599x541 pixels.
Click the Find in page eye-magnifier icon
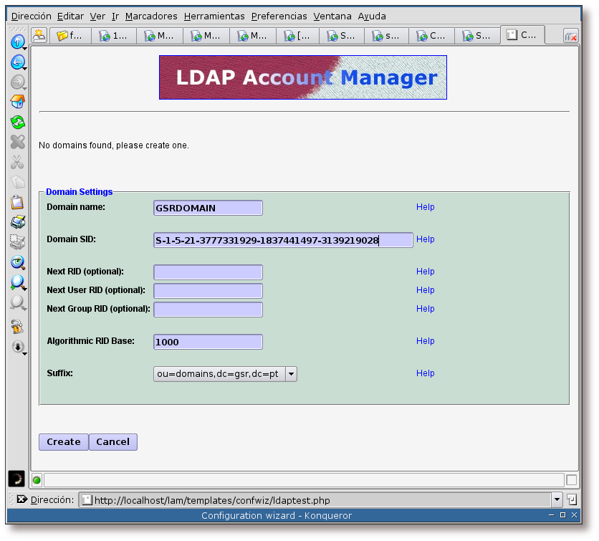pos(17,262)
